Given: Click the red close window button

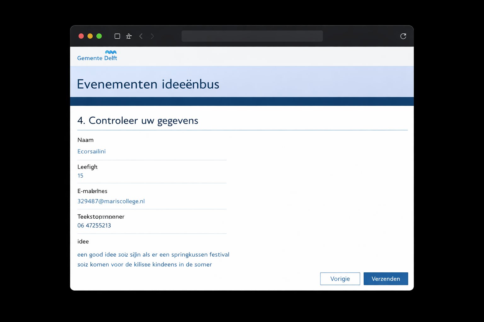Looking at the screenshot, I should 81,36.
